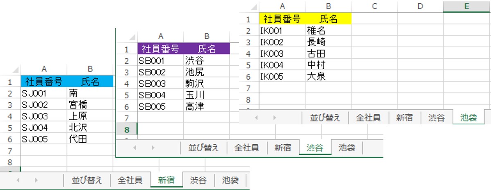Select column B header in the SJ sheet window
The width and height of the screenshot is (491, 190).
90,69
